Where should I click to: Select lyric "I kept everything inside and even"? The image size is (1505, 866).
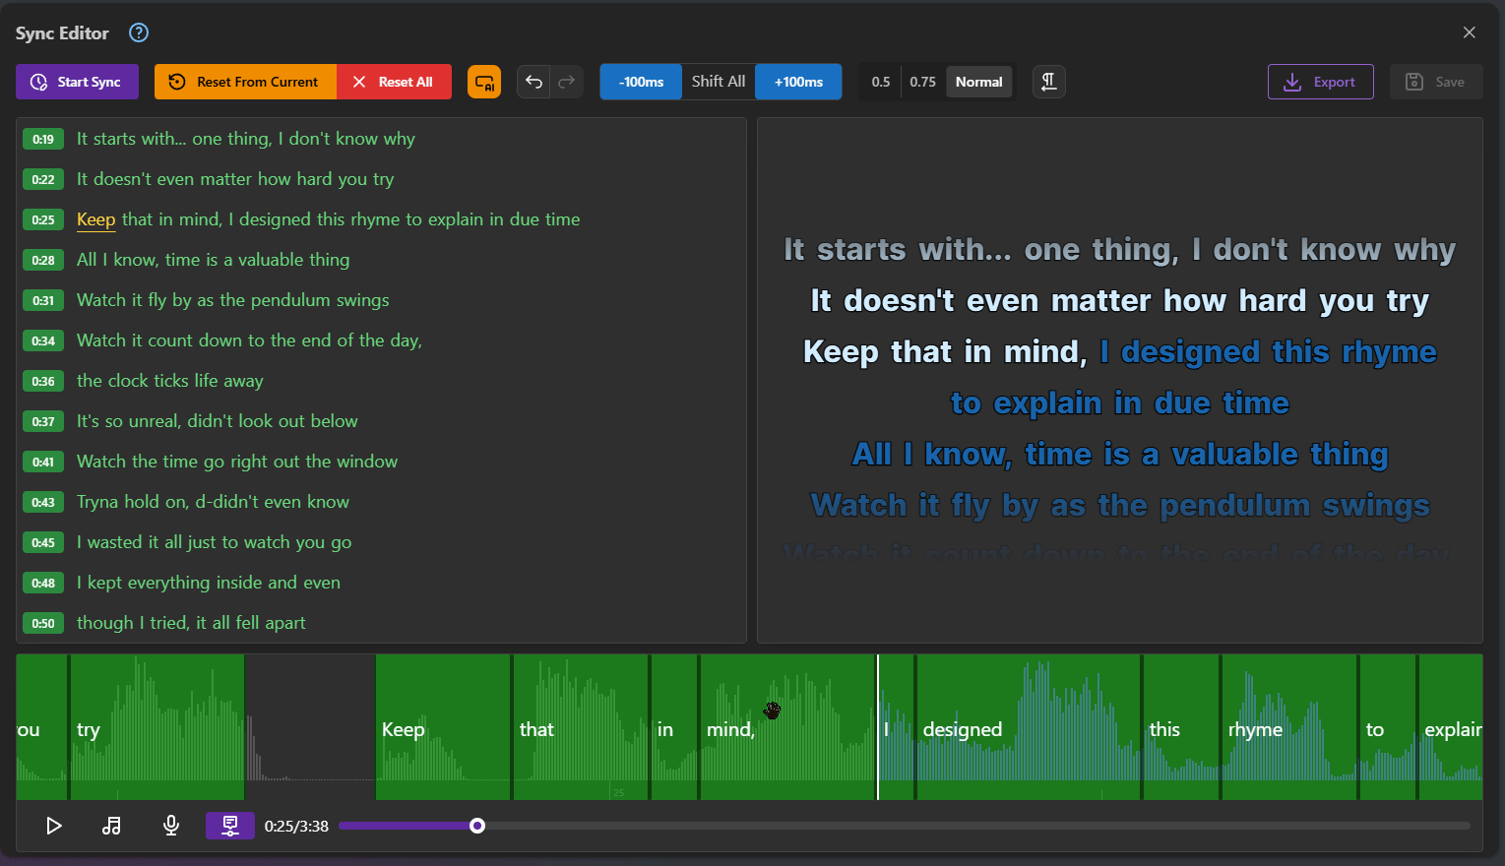(x=209, y=583)
